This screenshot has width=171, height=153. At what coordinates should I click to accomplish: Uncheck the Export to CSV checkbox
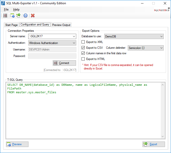pos(83,48)
